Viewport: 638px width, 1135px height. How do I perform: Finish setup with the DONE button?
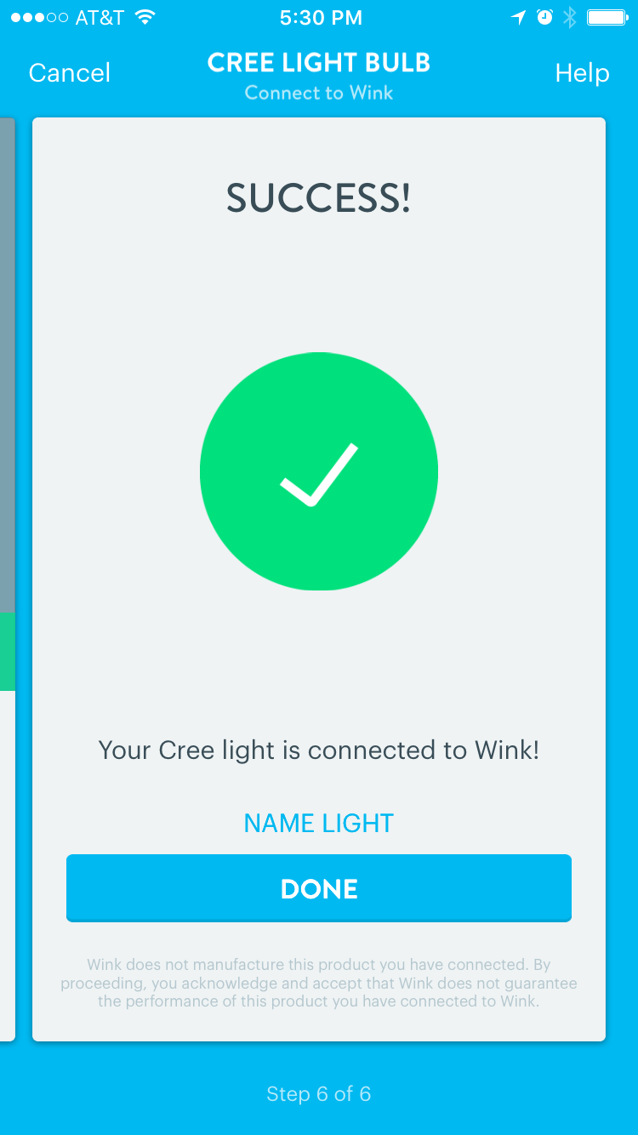tap(319, 888)
